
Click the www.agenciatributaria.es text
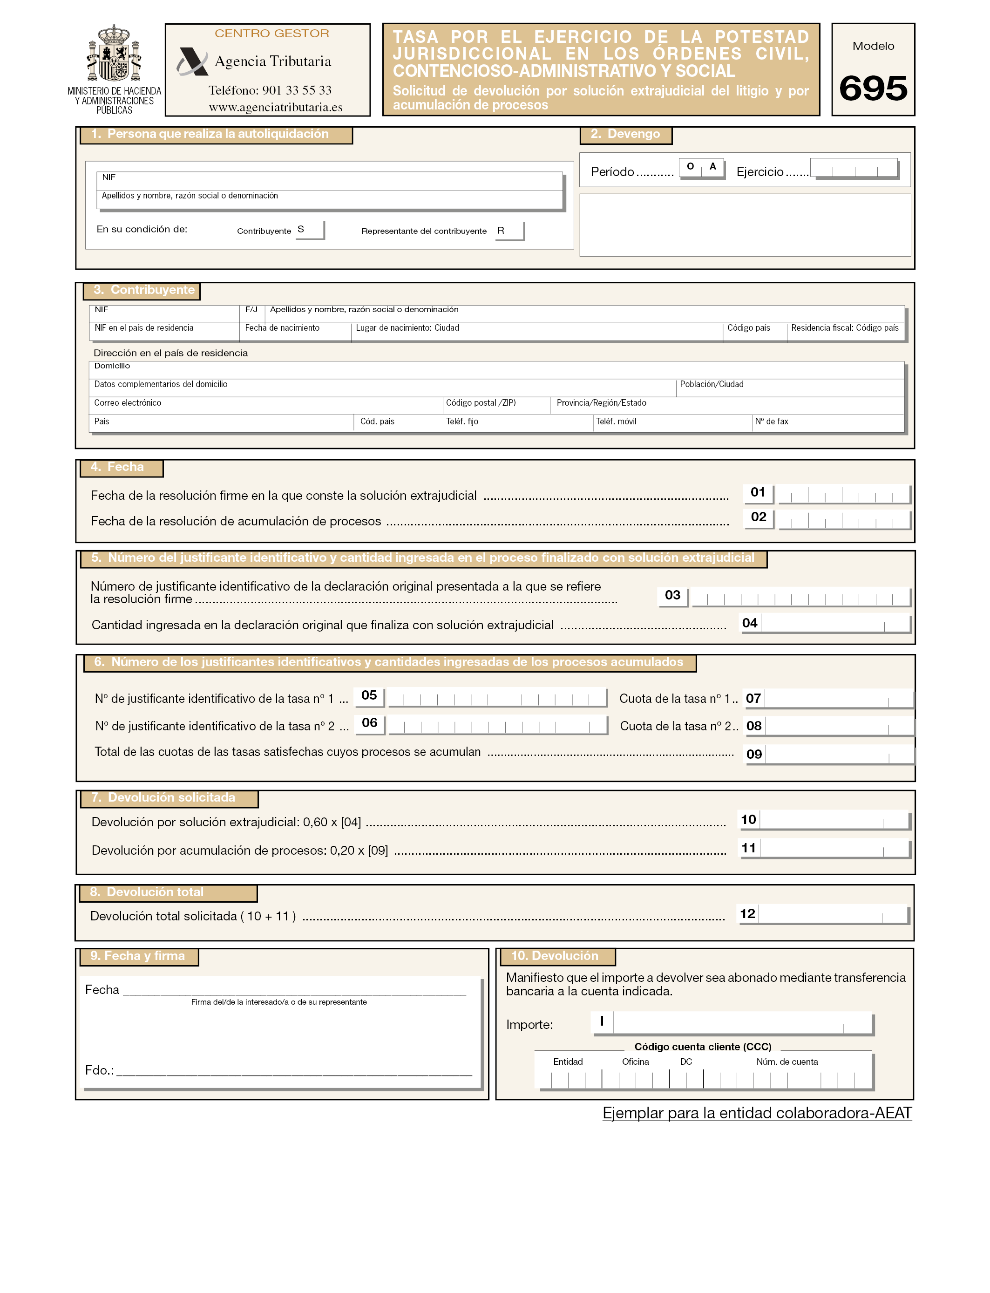tap(275, 107)
